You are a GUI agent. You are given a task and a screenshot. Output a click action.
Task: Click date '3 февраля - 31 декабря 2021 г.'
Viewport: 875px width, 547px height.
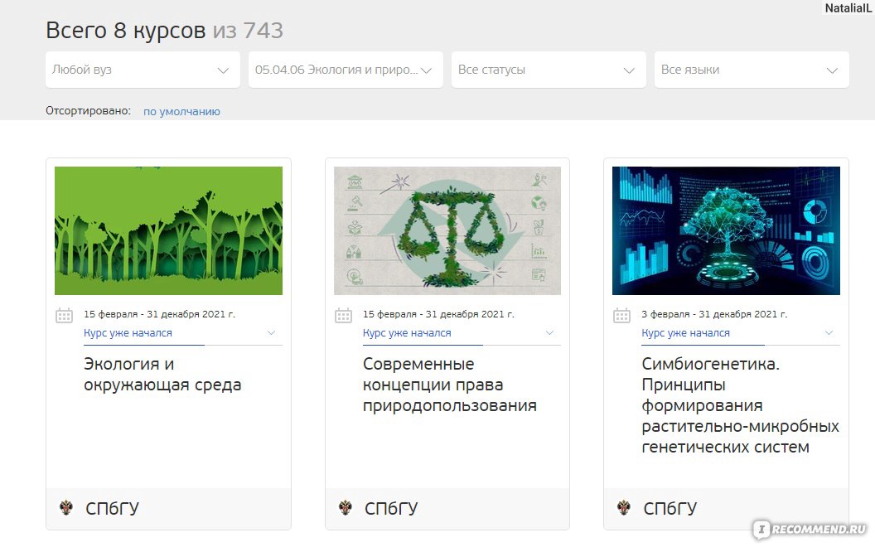click(x=714, y=313)
